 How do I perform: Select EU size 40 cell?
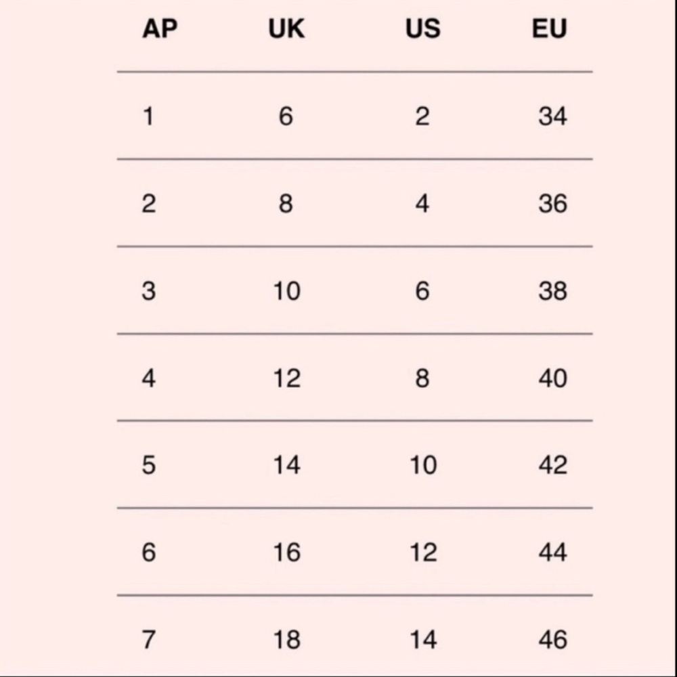click(552, 378)
